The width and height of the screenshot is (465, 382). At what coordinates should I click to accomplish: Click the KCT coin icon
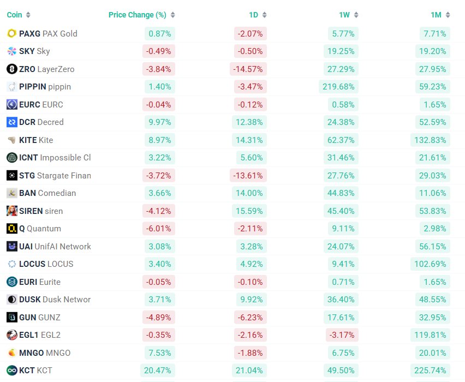click(x=11, y=371)
